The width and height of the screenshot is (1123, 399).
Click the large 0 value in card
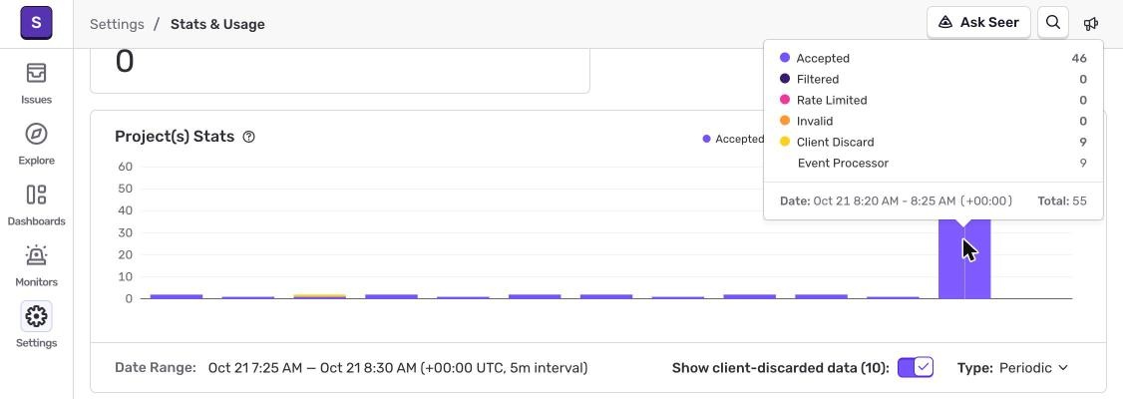(x=125, y=62)
